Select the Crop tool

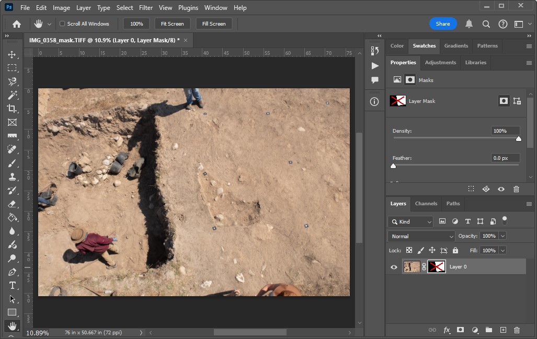click(x=12, y=109)
